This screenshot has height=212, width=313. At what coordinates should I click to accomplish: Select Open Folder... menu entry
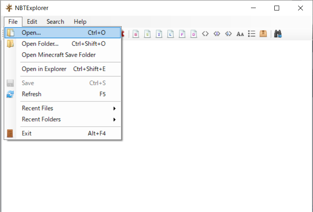[x=62, y=44]
